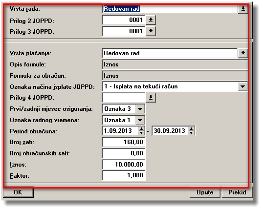The image size is (263, 210).
Task: Focus the Broj obračunskih sati field
Action: coord(124,153)
